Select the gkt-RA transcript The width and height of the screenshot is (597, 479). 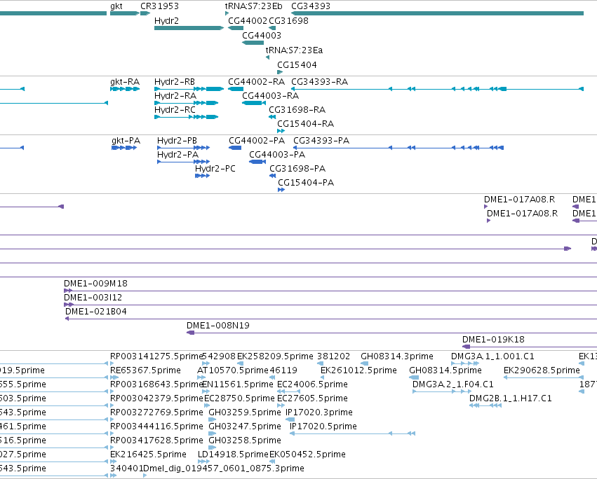pos(125,89)
